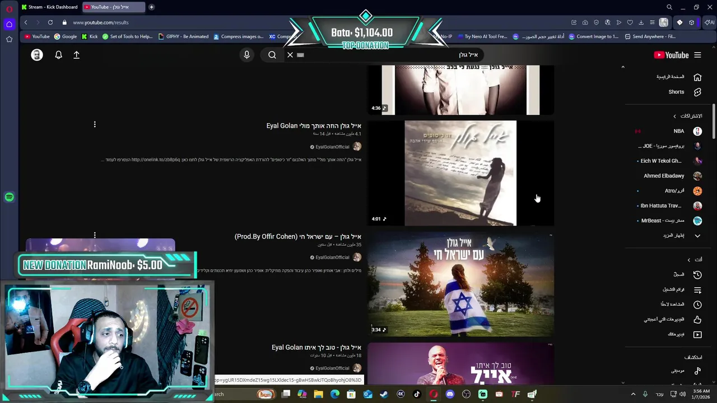Viewport: 717px width, 403px height.
Task: Open Opera tab search magnifier
Action: point(669,7)
